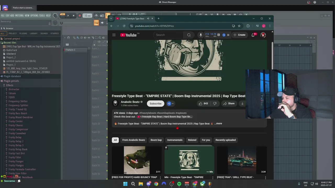This screenshot has width=335, height=188.
Task: Stop playback in FL Studio
Action: coord(74,16)
